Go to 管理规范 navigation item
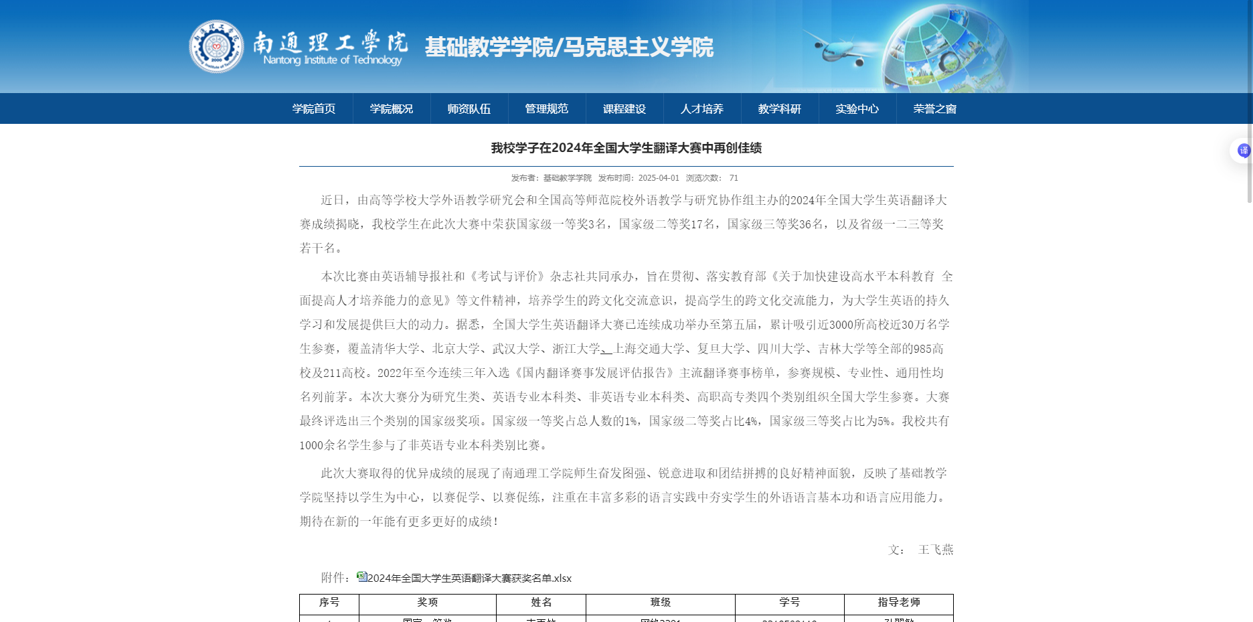1253x622 pixels. (547, 109)
